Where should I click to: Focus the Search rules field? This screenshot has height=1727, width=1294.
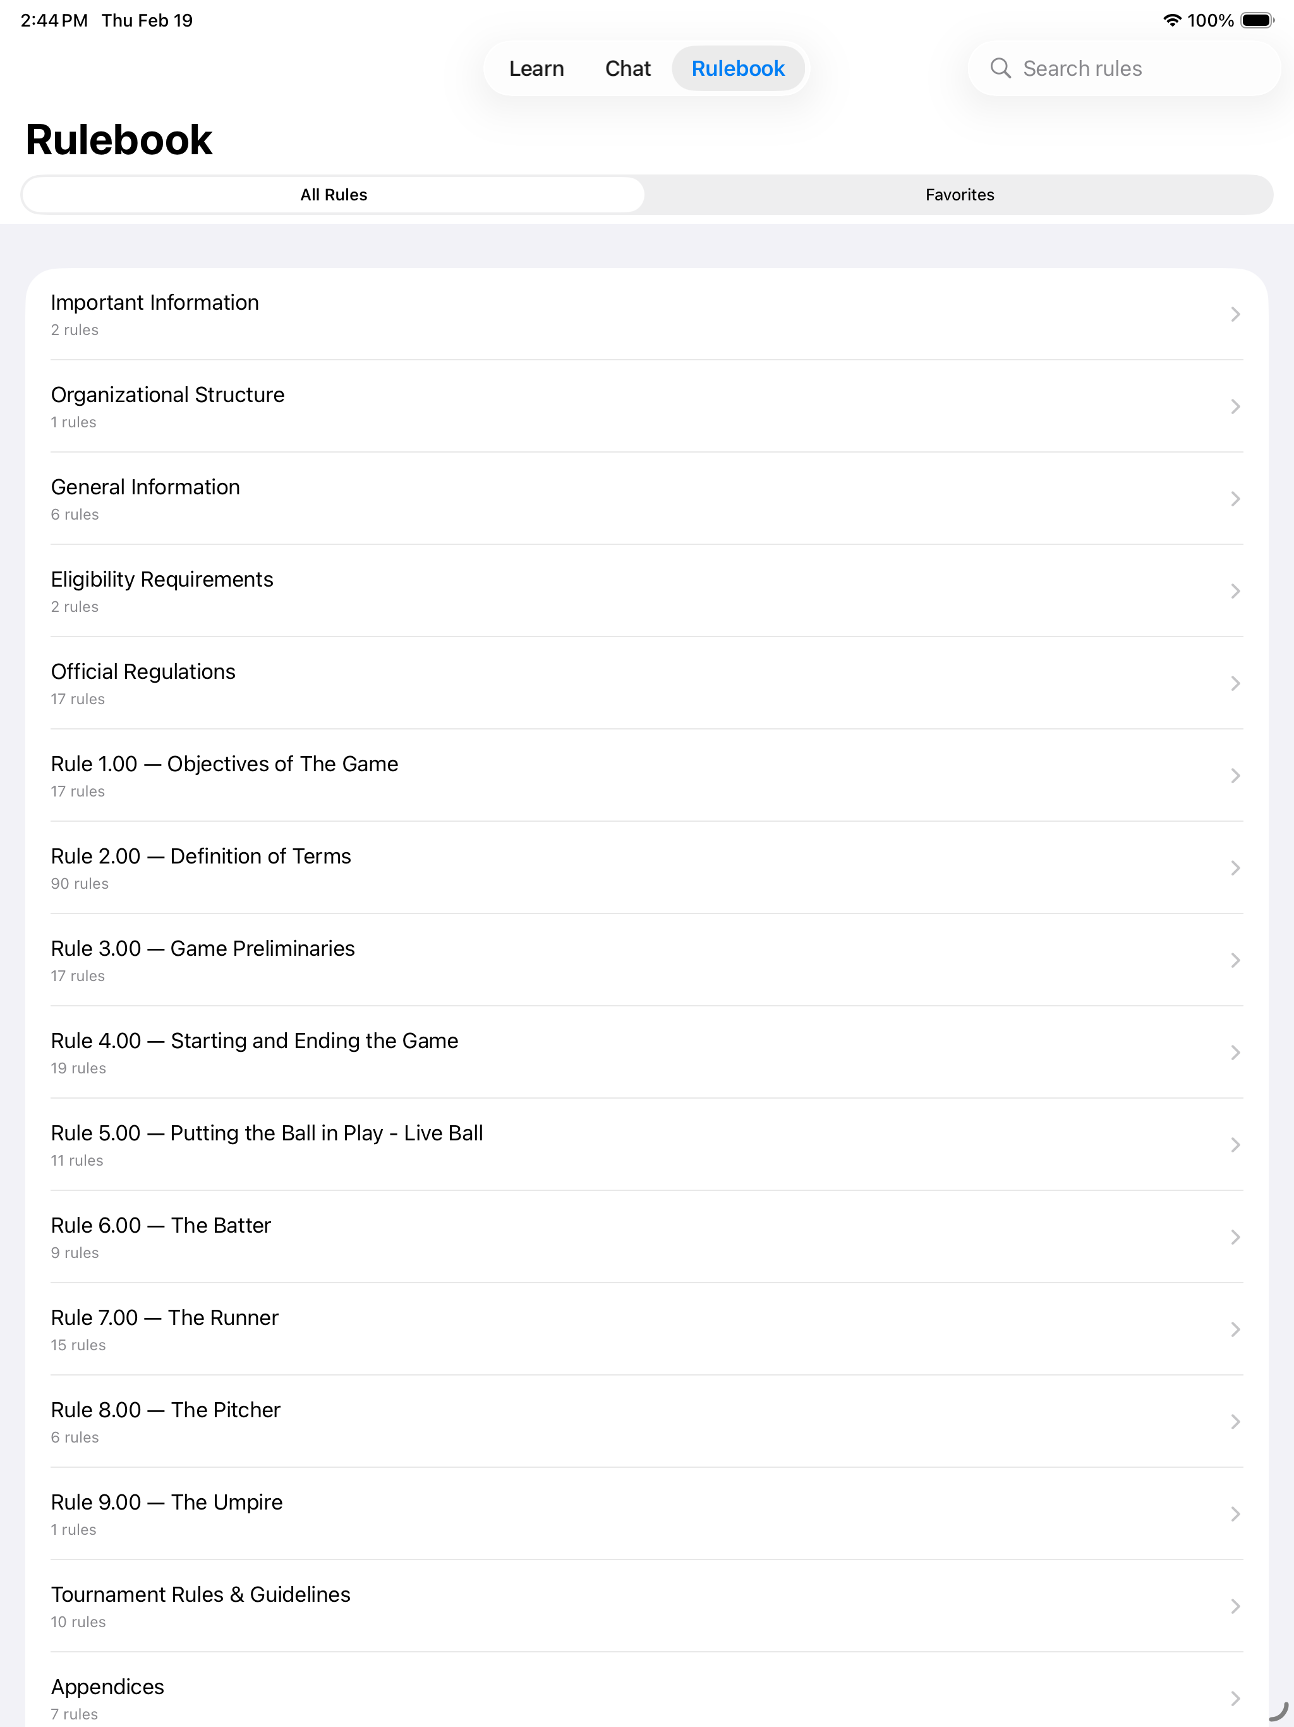1123,69
